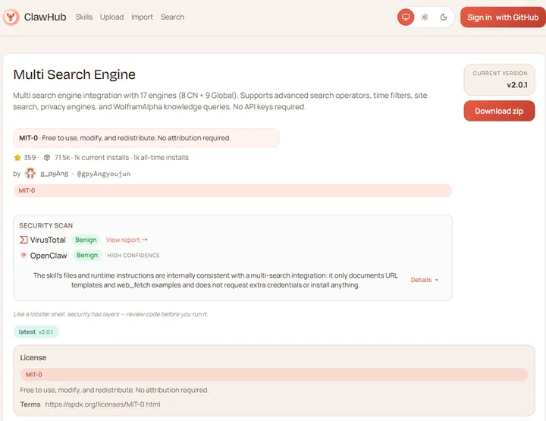This screenshot has height=421, width=546.
Task: Switch to dark theme moon icon
Action: (444, 17)
